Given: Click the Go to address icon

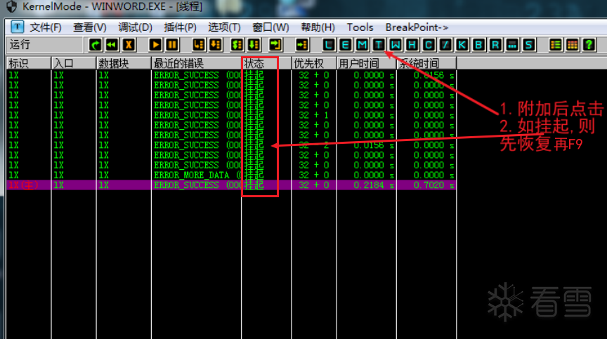Looking at the screenshot, I should [x=301, y=45].
